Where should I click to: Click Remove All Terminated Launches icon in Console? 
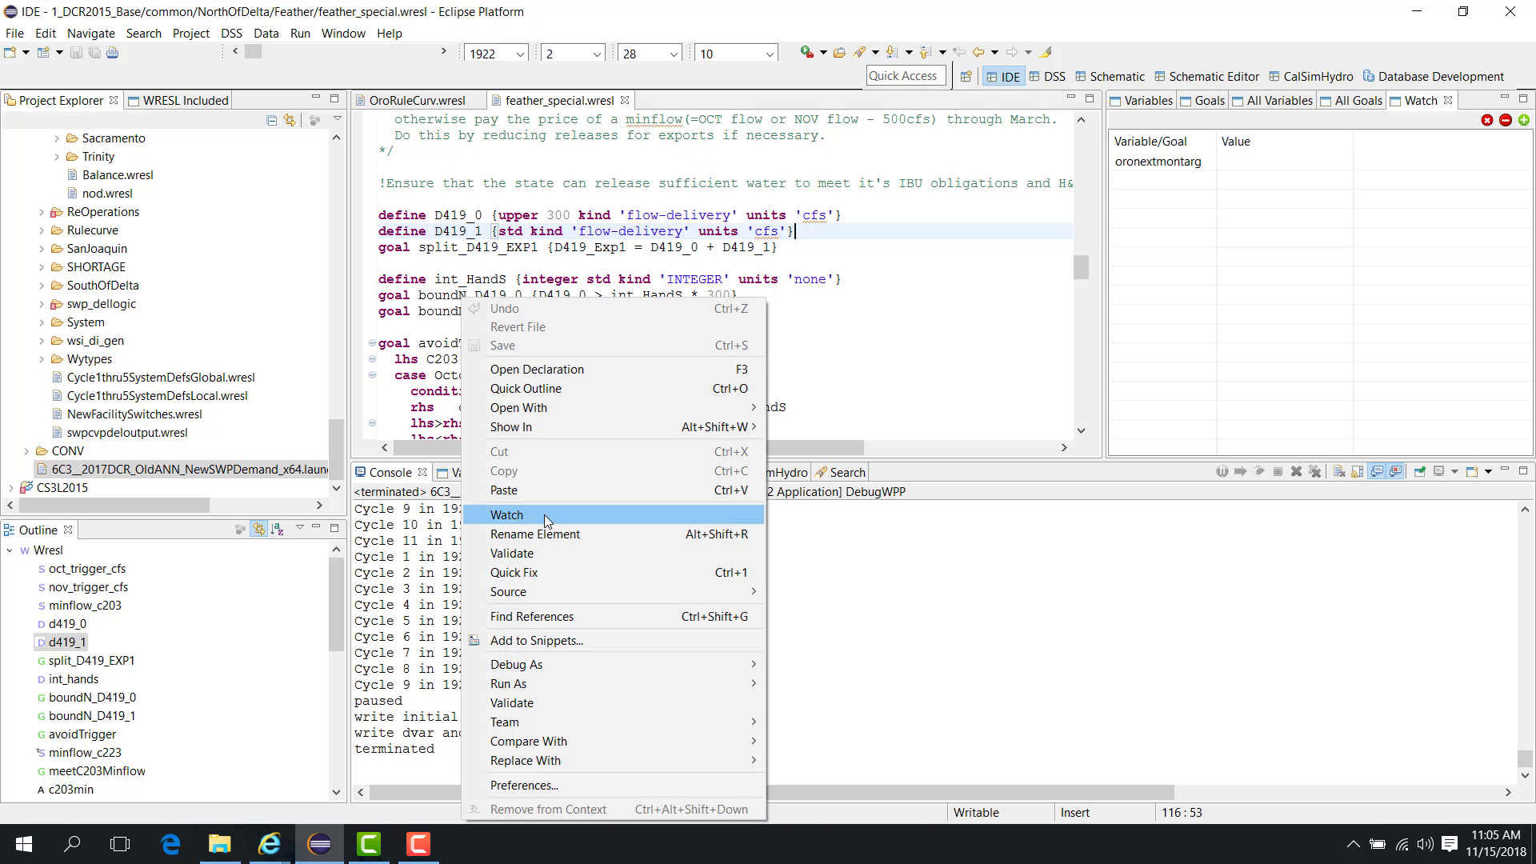pos(1314,471)
